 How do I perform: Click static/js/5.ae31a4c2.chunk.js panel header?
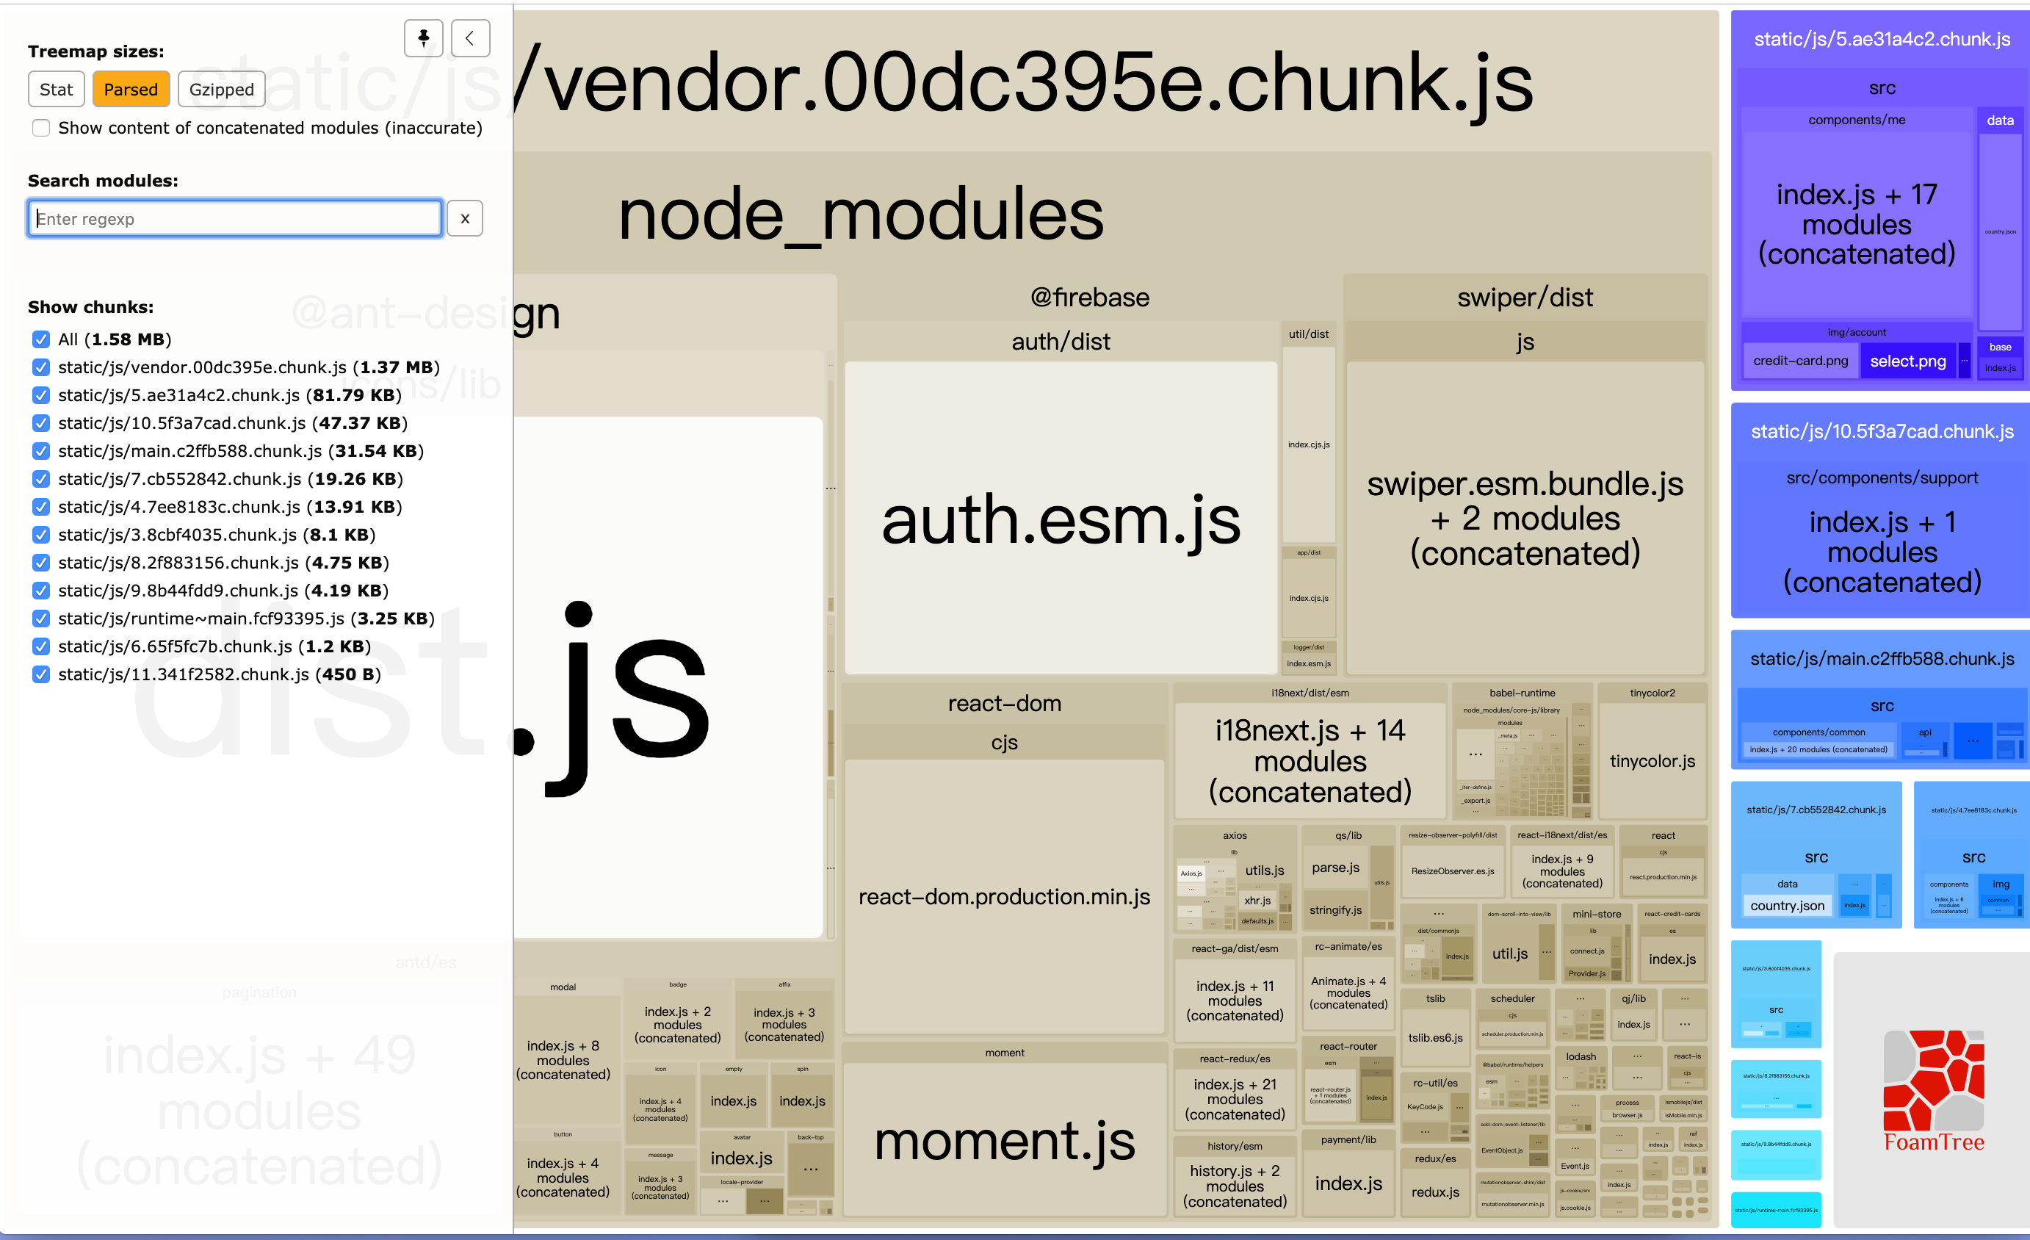tap(1877, 40)
